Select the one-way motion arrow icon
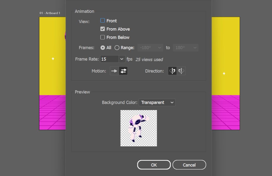This screenshot has width=272, height=176. tap(114, 71)
